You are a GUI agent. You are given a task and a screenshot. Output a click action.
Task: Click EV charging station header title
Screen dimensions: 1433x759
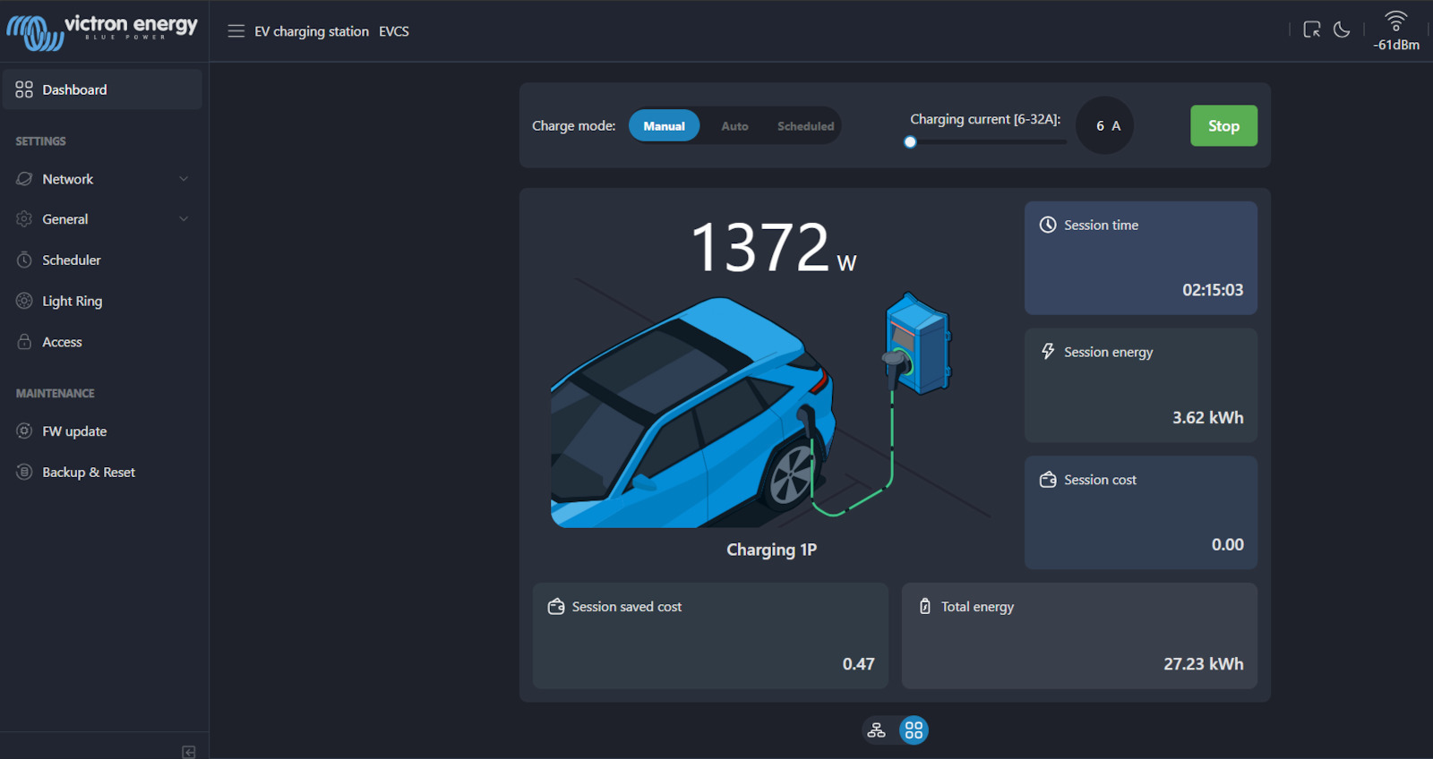pyautogui.click(x=312, y=31)
